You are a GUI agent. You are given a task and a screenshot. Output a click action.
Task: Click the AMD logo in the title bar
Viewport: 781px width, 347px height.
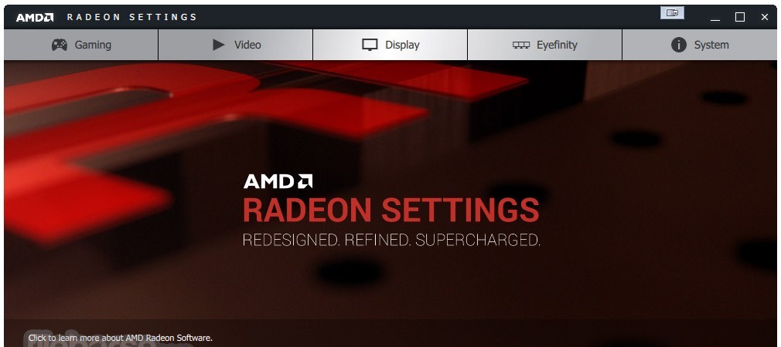click(x=35, y=18)
